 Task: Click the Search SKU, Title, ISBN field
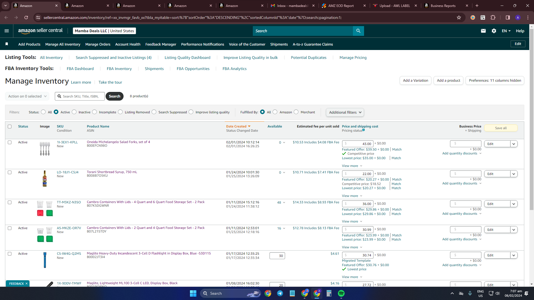pos(80,96)
